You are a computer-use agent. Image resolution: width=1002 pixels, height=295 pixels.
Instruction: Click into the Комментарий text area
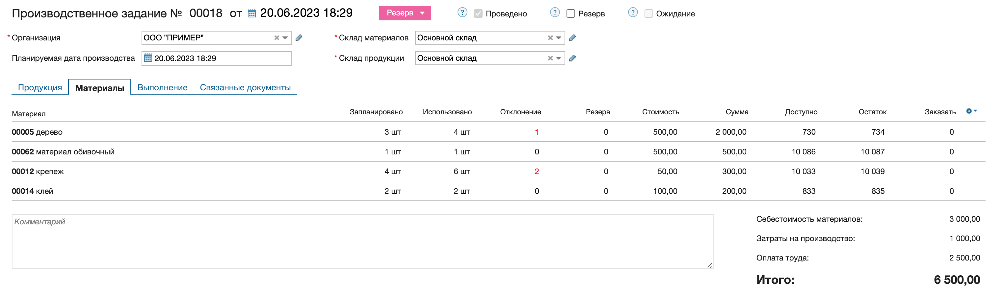pos(362,241)
